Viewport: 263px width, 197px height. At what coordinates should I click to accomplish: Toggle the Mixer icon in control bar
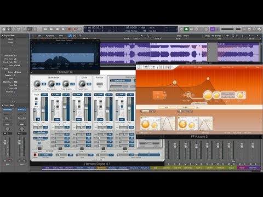pos(30,29)
